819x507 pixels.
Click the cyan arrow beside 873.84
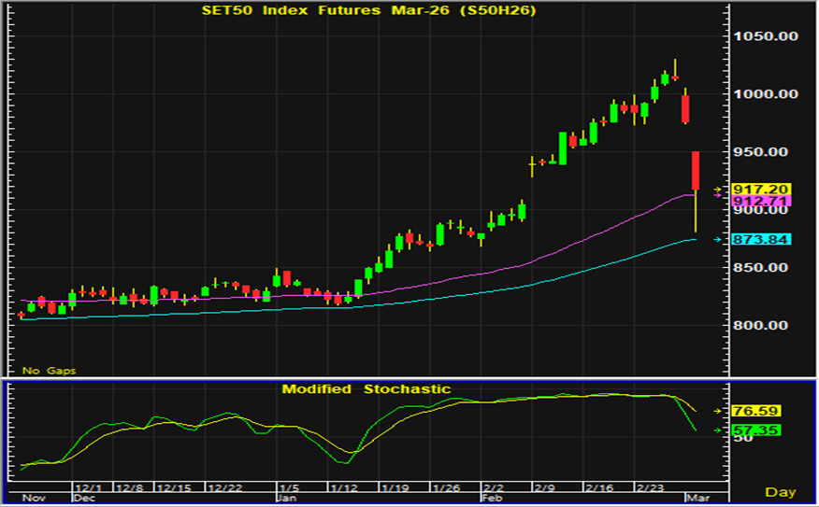coord(718,240)
